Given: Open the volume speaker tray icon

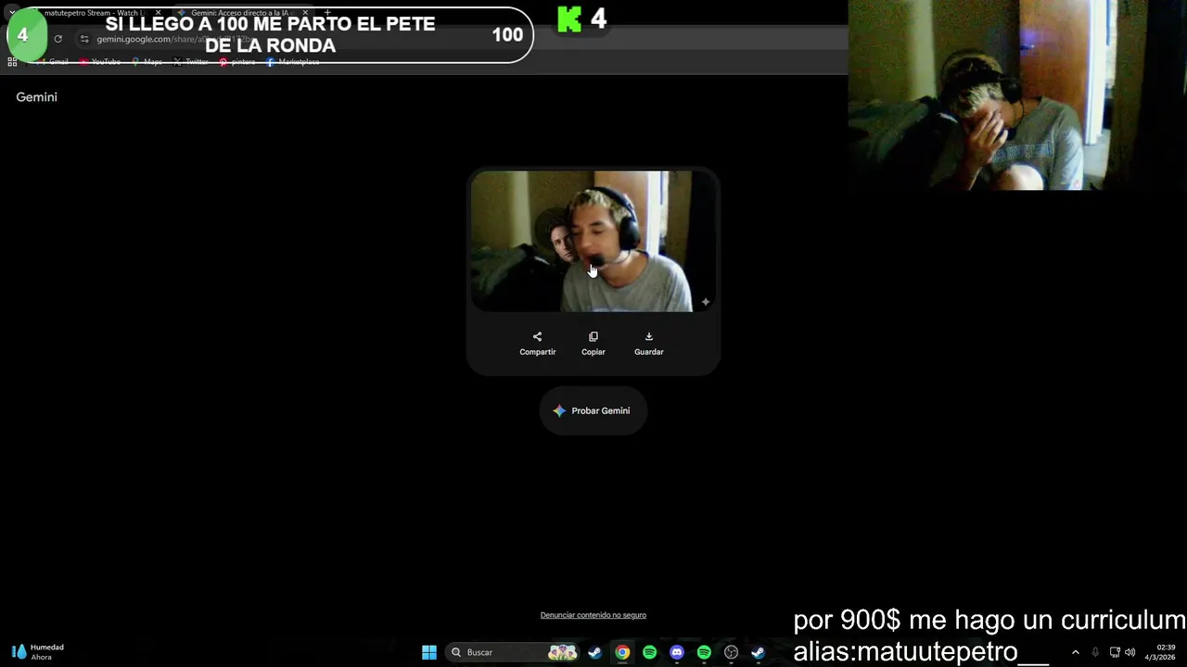Looking at the screenshot, I should (x=1130, y=652).
